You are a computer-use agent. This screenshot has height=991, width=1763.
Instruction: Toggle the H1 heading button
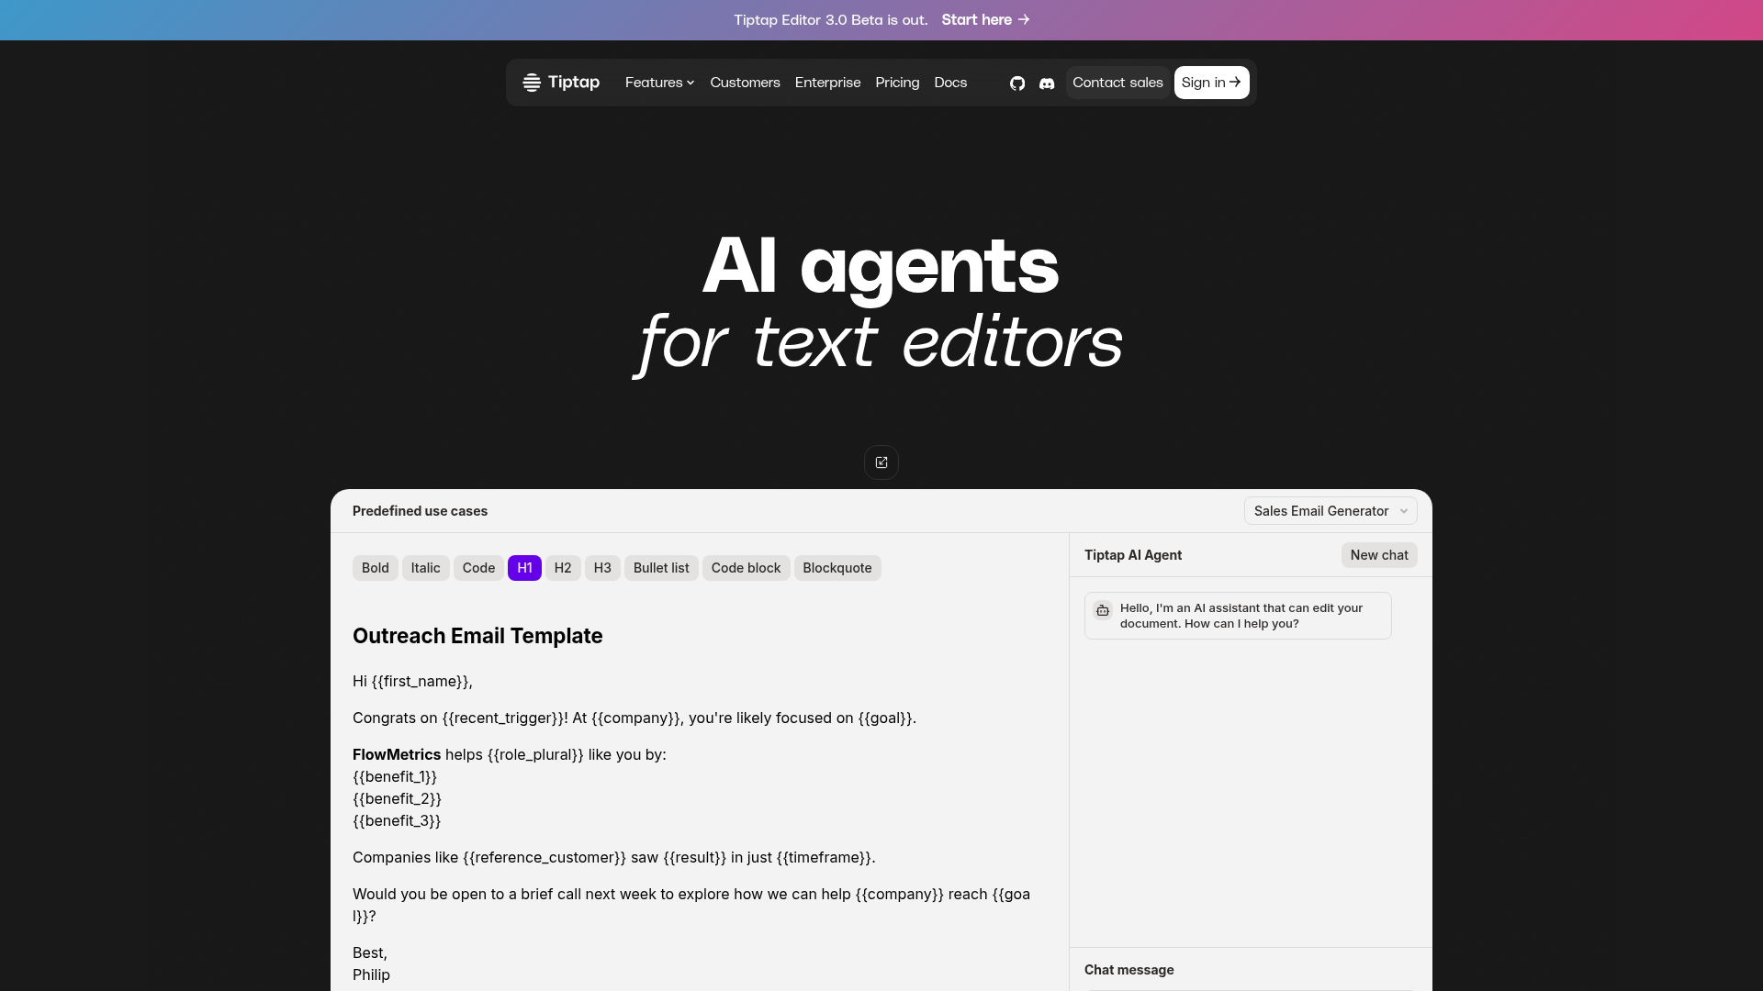pos(524,568)
